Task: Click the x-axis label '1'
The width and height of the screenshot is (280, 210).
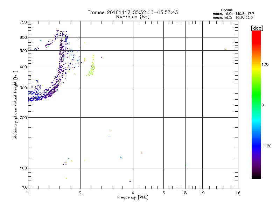Action: coord(28,193)
